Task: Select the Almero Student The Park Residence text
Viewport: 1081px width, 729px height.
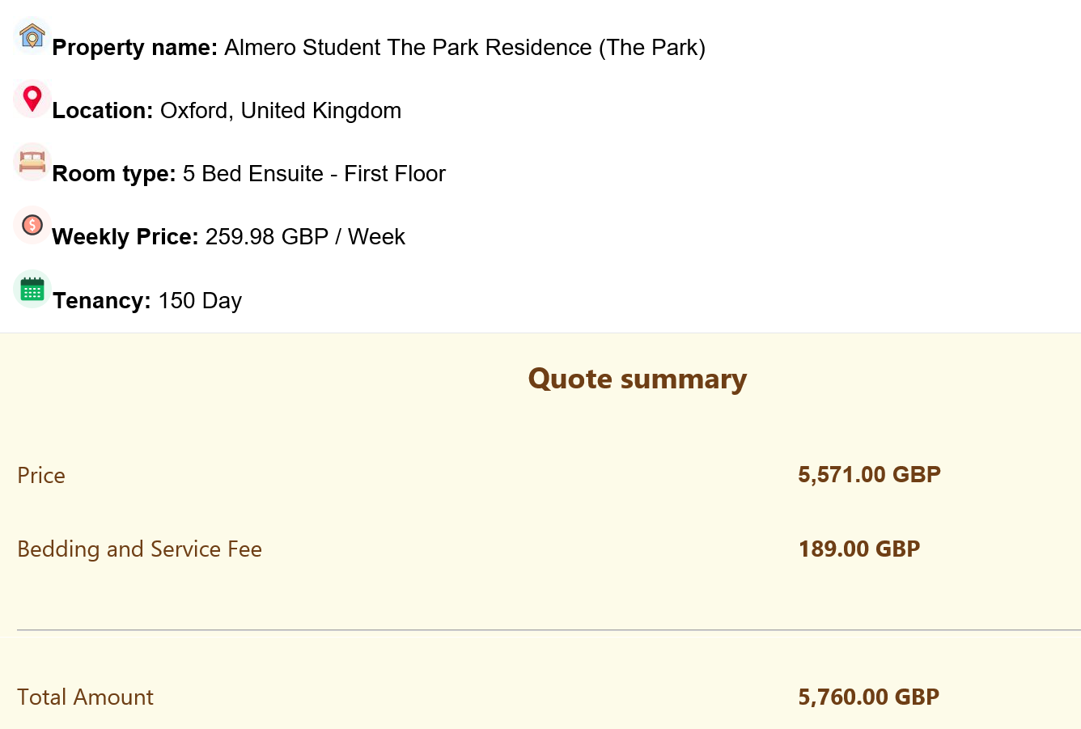Action: coord(464,48)
